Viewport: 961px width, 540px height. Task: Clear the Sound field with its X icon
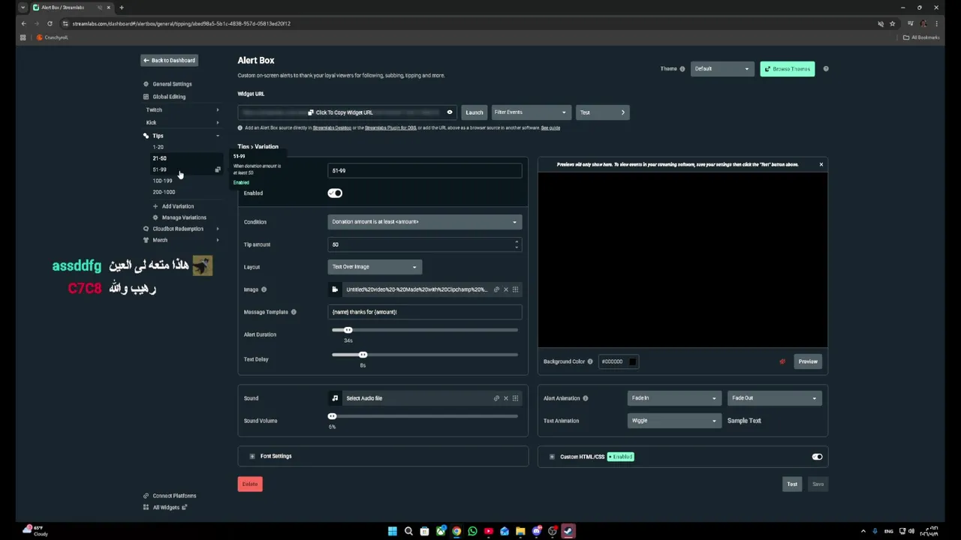pos(505,398)
